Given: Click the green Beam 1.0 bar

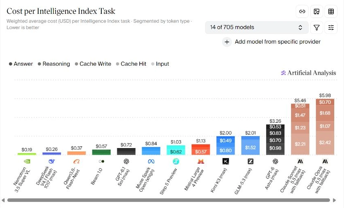Looking at the screenshot, I should (x=101, y=152).
